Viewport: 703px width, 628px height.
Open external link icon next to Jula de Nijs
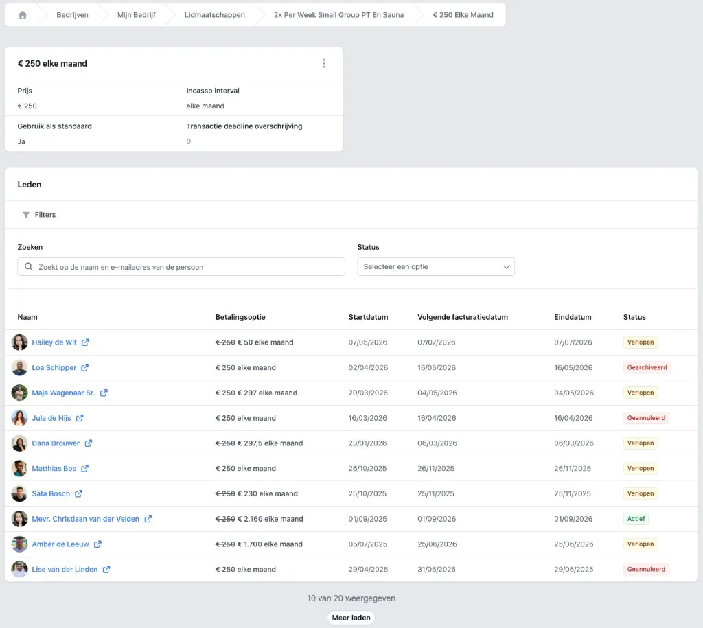tap(80, 418)
